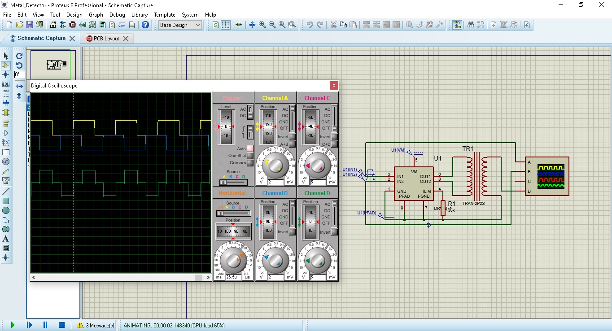
Task: Open the Base Design dropdown
Action: click(x=180, y=25)
